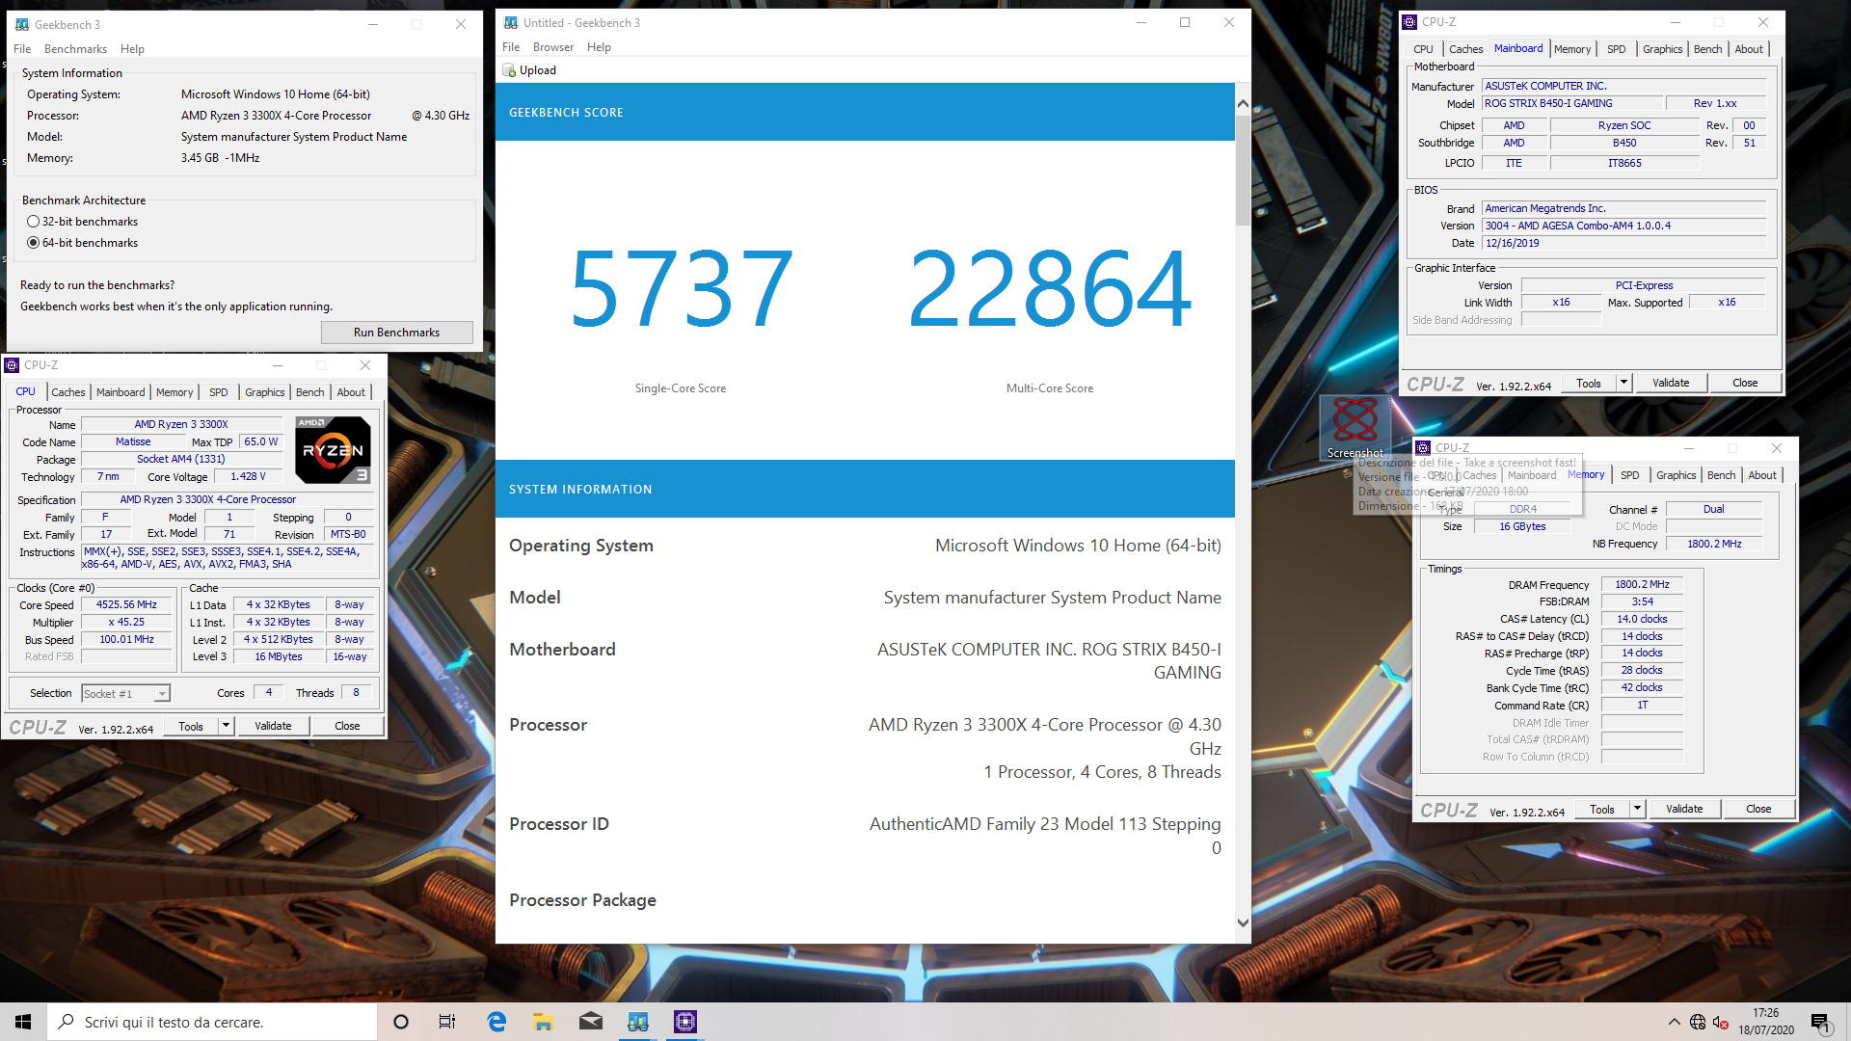
Task: Select Graphics tab in top-right CPU-Z window
Action: click(1662, 49)
